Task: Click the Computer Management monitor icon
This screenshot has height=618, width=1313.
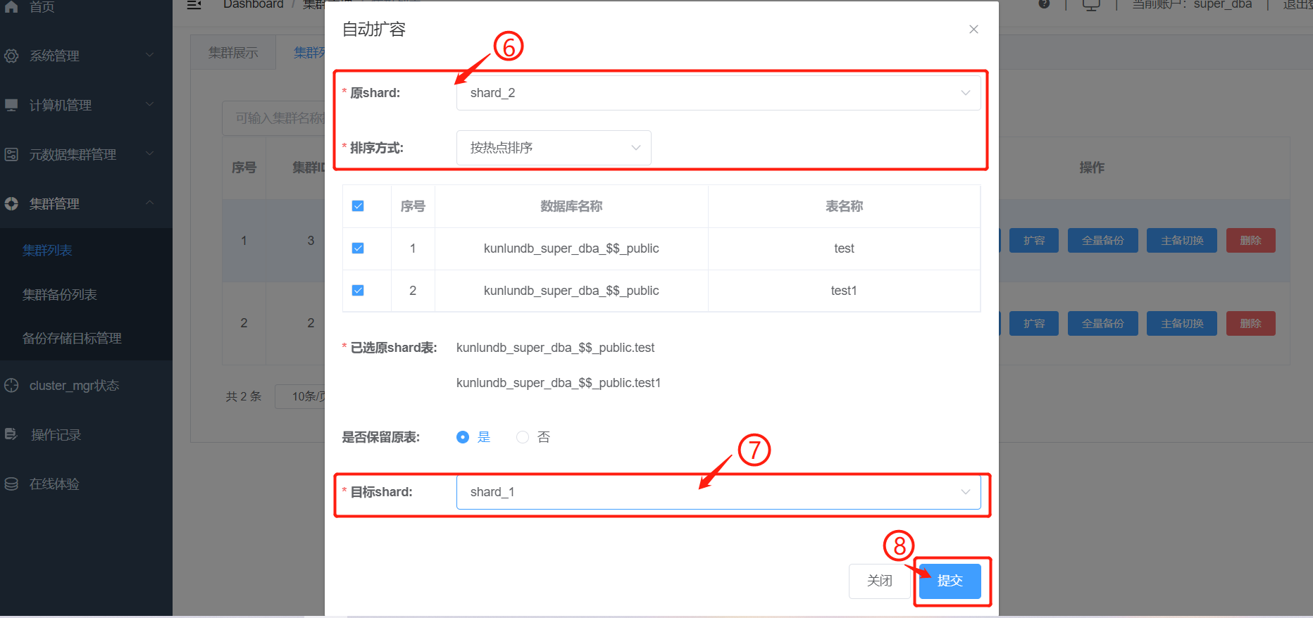Action: (x=11, y=105)
